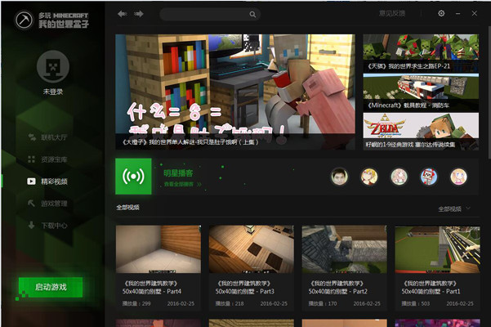This screenshot has width=491, height=327.
Task: Click the 明星播客 heading
Action: click(x=178, y=172)
